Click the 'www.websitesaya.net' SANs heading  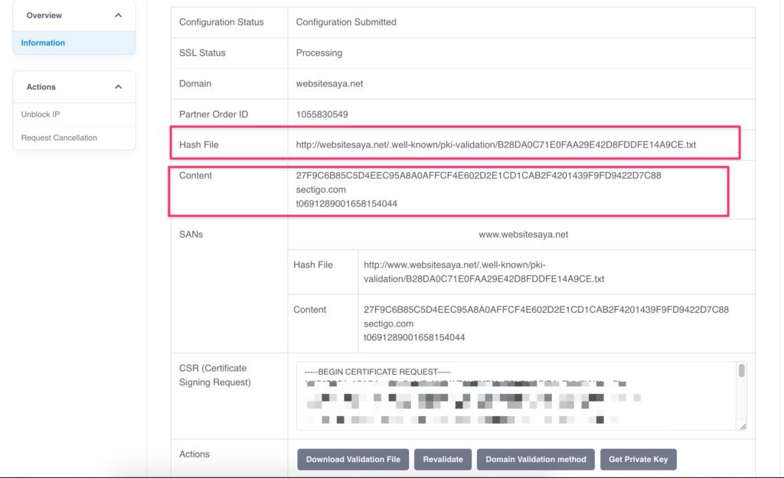click(x=524, y=234)
